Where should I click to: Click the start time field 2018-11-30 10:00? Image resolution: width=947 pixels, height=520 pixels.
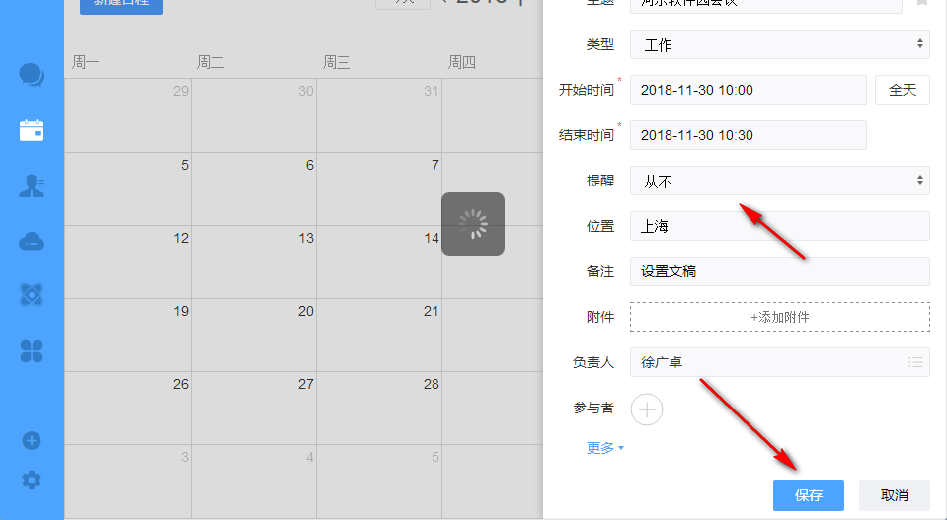pos(748,90)
